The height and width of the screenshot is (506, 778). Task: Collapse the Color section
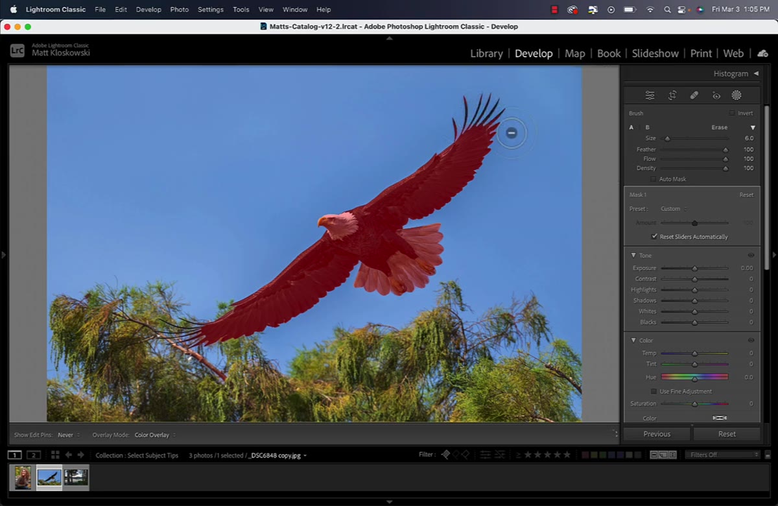click(x=633, y=340)
